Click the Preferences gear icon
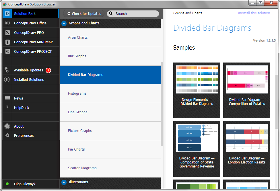This screenshot has height=191, width=280. [7, 135]
